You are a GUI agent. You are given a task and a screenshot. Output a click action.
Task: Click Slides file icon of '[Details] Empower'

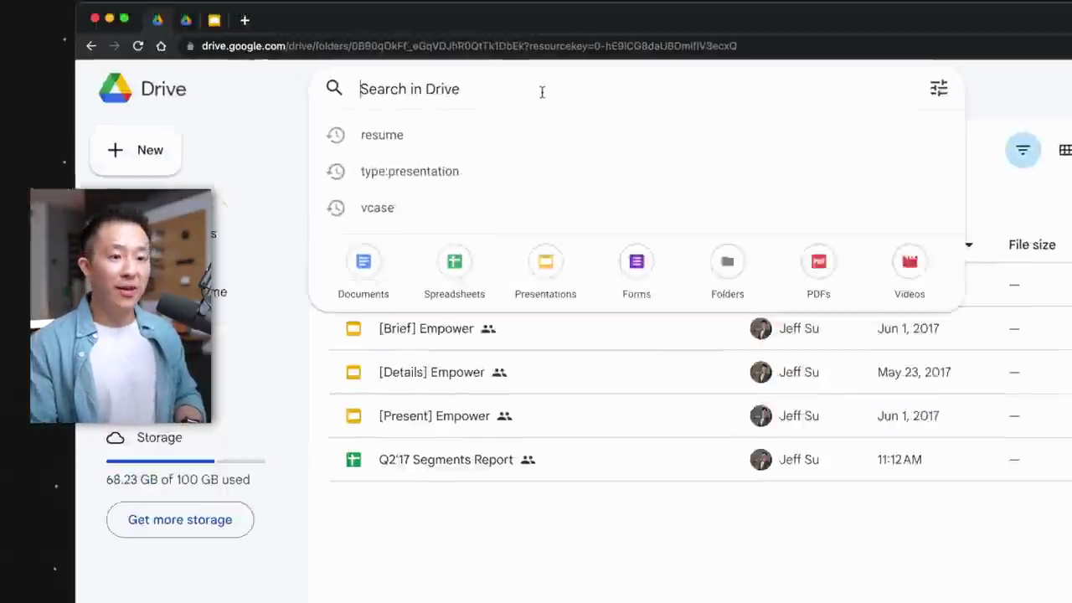353,372
